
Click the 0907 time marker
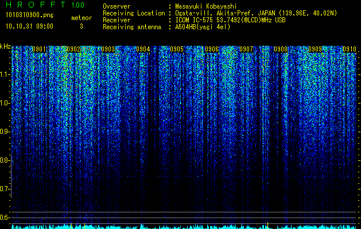[246, 49]
